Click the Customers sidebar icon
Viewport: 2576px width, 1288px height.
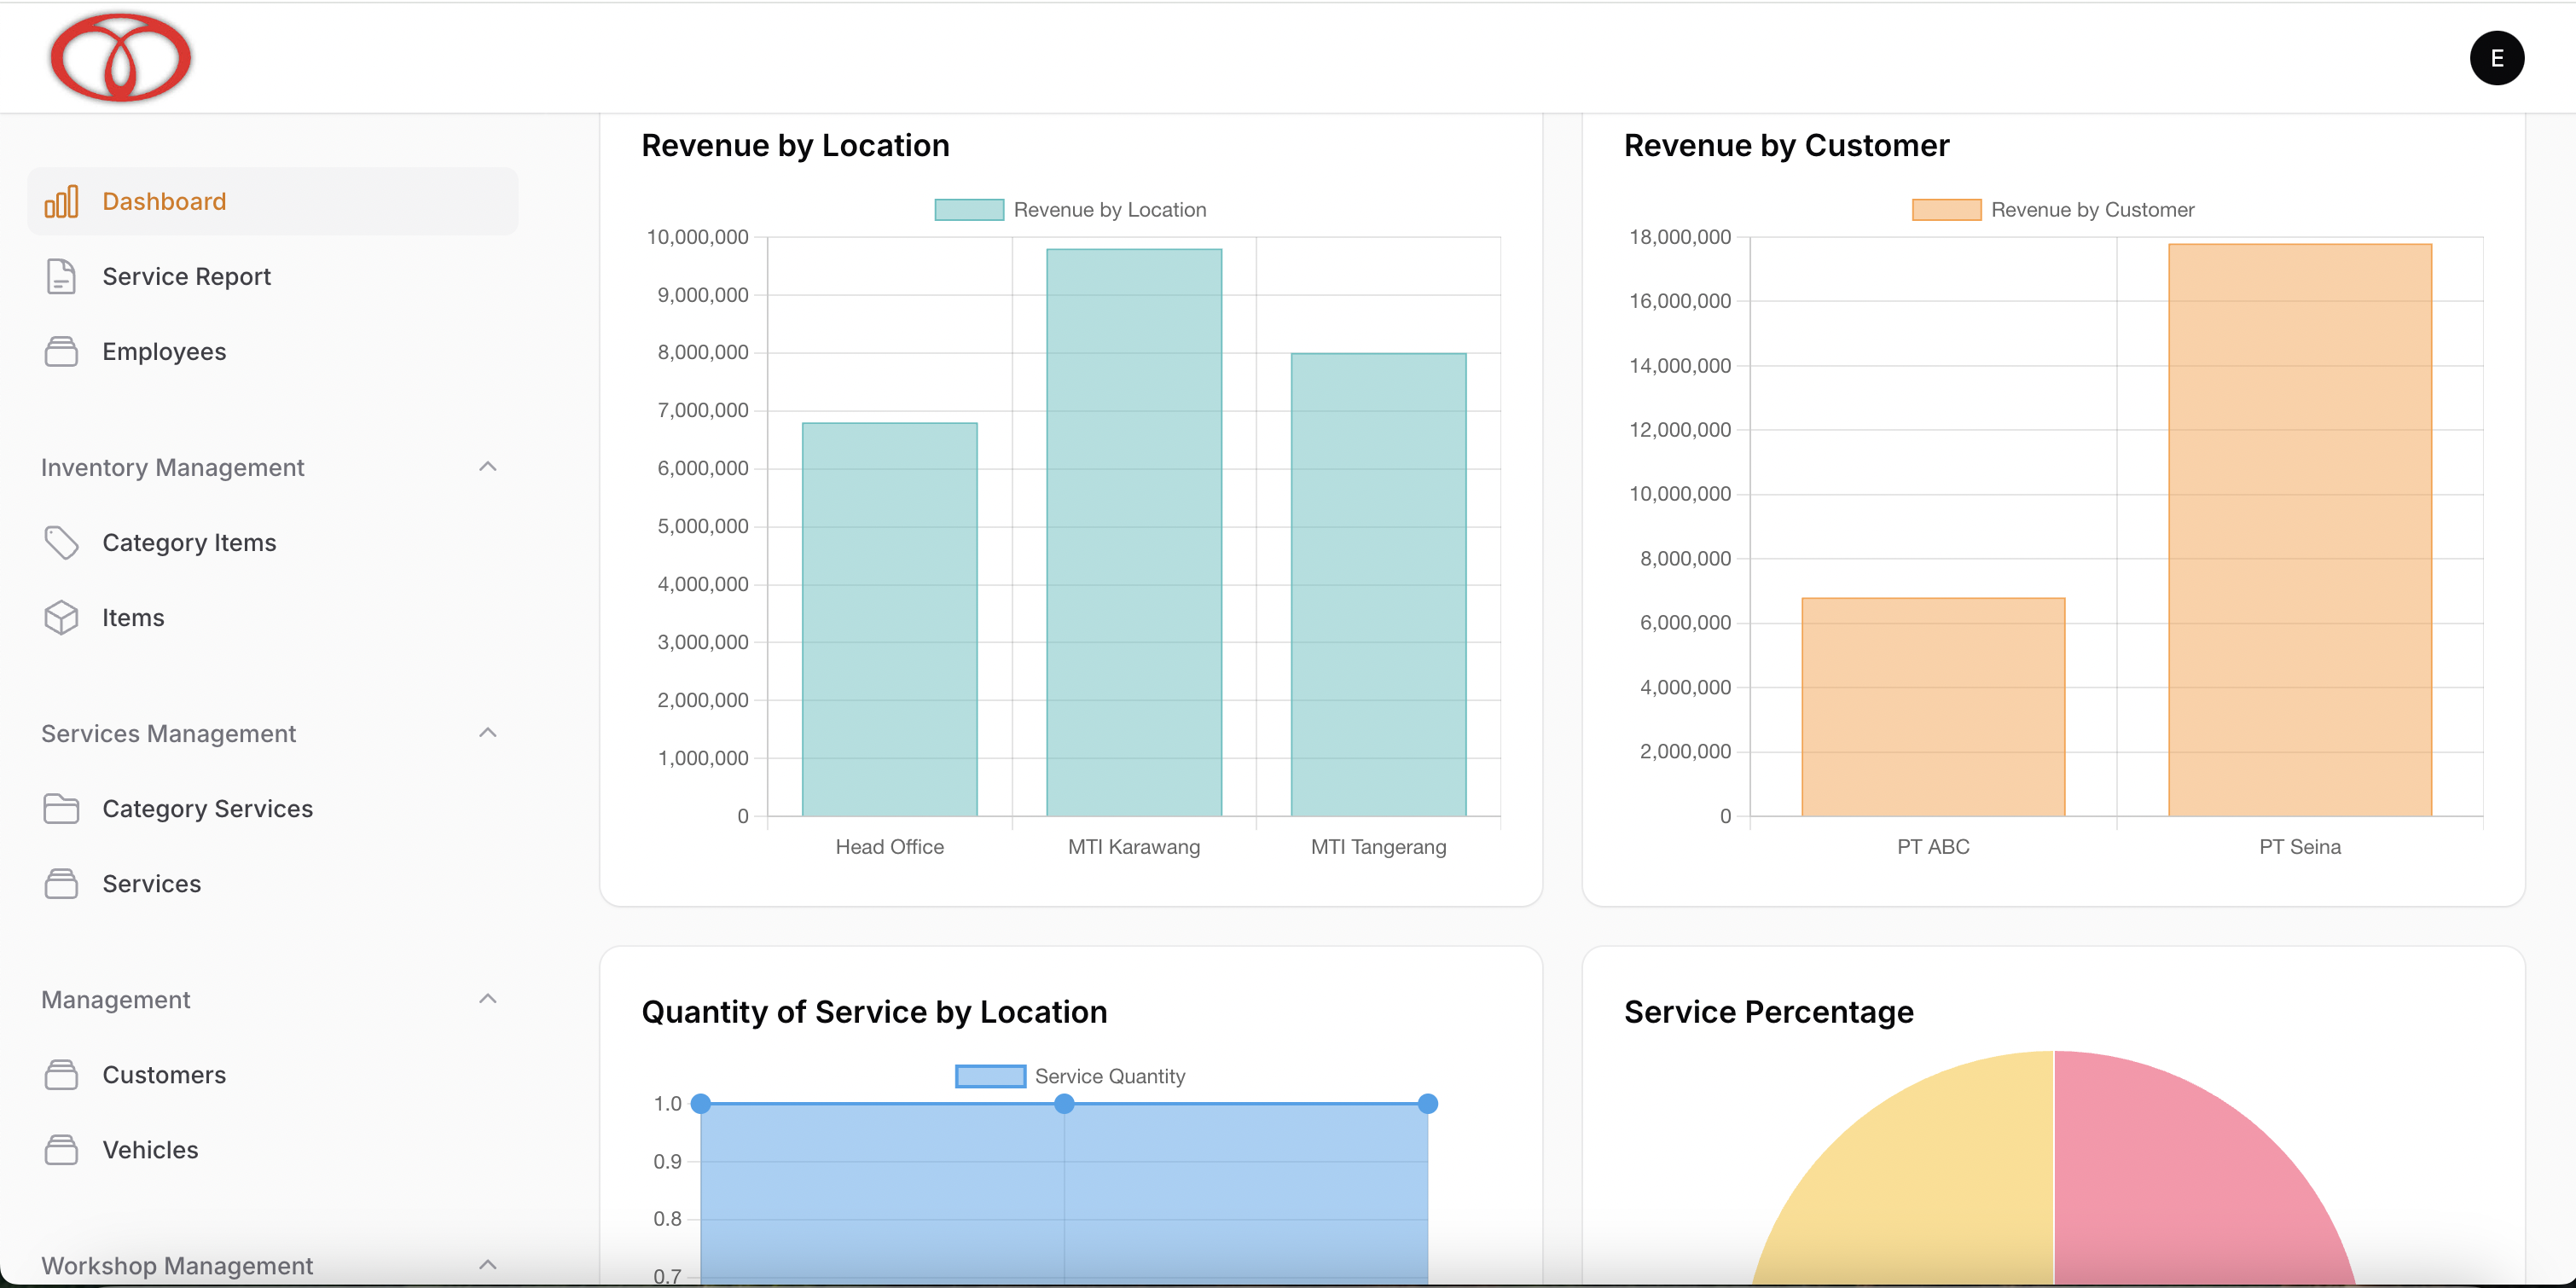click(x=61, y=1074)
